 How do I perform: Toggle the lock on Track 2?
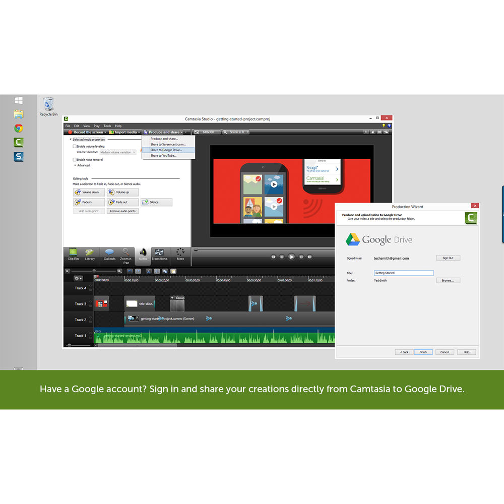91,322
